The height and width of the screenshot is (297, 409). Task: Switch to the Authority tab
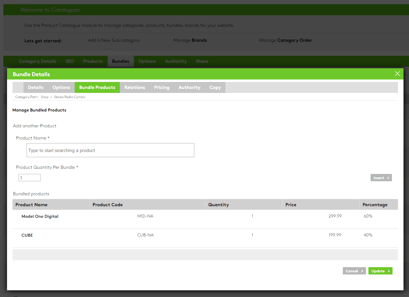click(189, 87)
